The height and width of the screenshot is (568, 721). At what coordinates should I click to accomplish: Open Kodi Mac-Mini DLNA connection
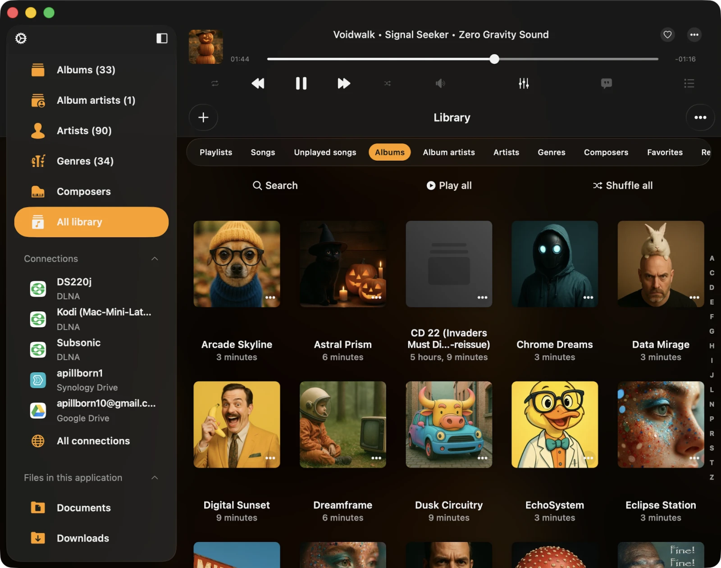tap(92, 319)
